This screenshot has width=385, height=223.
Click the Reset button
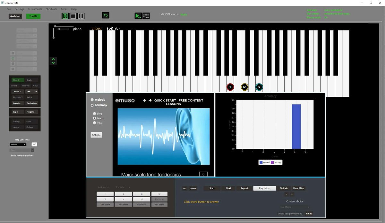[x=309, y=214]
